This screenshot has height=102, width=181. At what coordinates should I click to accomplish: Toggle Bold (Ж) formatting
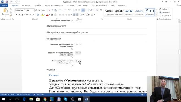tap(16, 15)
